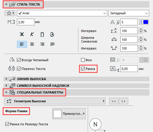Image resolution: width=153 pixels, height=132 pixels.
Task: Click the text pen icon next to value 5
Action: tap(115, 22)
